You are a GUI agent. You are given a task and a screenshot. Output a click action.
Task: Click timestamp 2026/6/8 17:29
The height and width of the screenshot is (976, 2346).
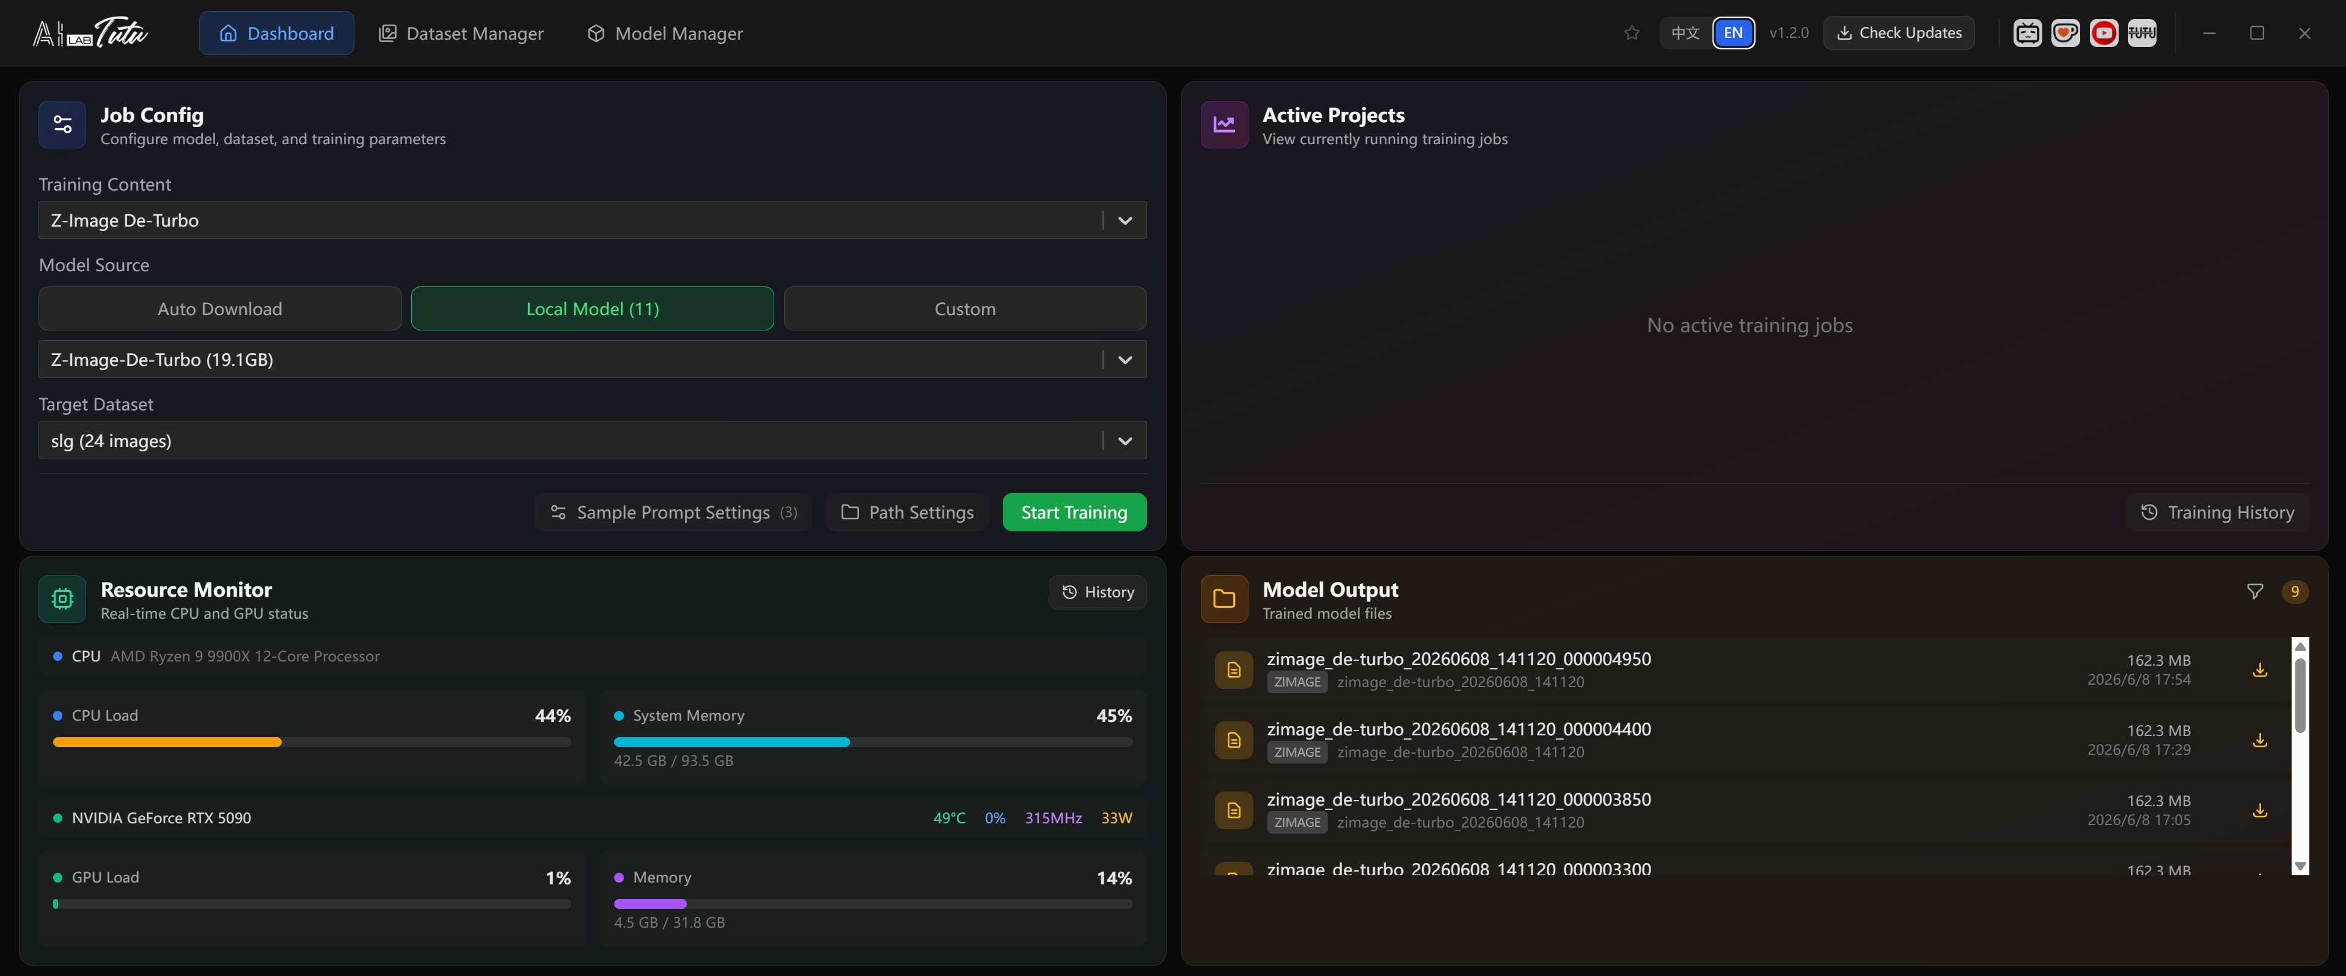2138,749
